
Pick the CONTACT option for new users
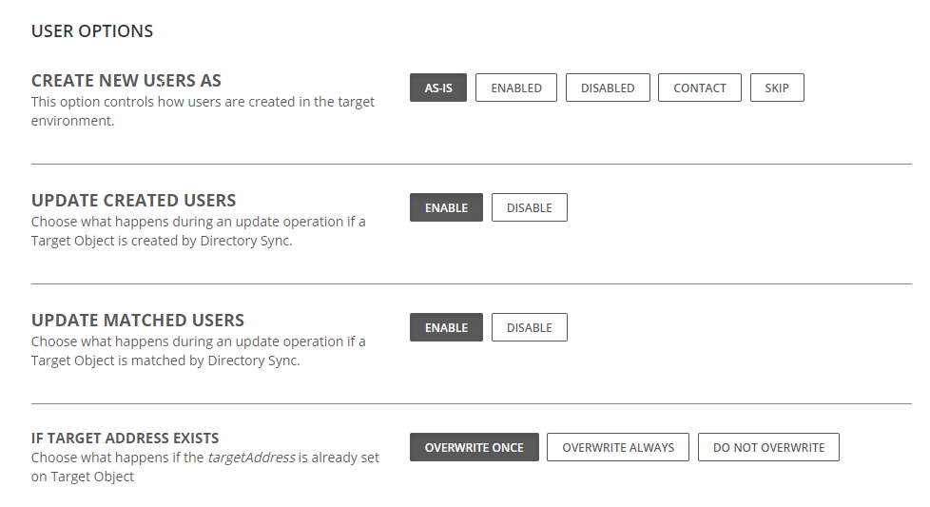tap(700, 88)
